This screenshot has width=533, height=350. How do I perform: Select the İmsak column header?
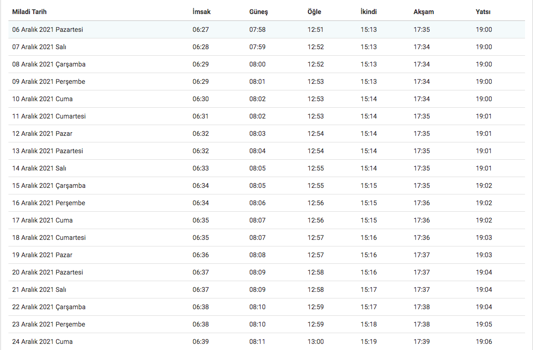pos(202,12)
